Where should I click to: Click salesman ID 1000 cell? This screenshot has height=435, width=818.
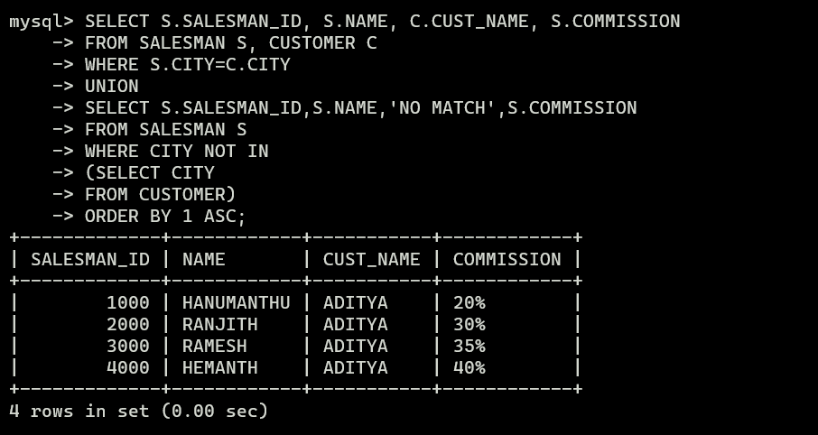point(128,303)
